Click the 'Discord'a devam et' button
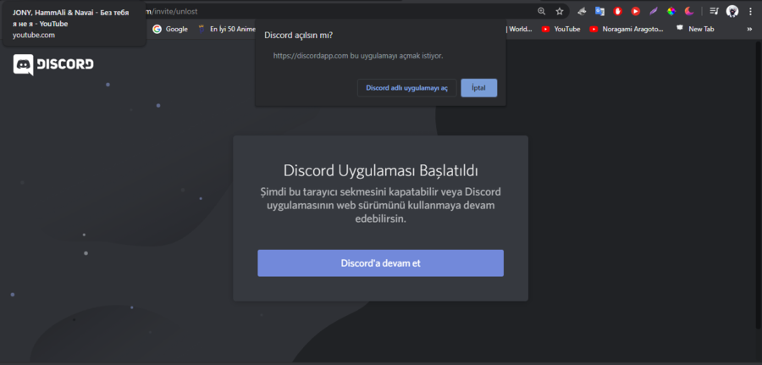Viewport: 762px width, 365px height. 380,263
